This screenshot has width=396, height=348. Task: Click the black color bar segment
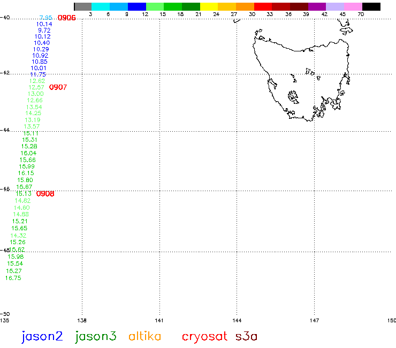pyautogui.click(x=371, y=6)
